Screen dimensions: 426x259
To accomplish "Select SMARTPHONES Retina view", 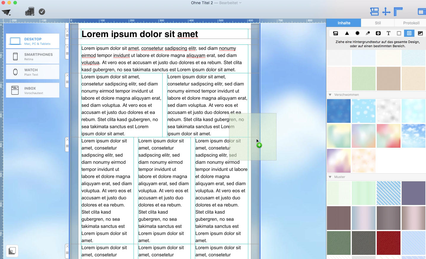I will coord(33,57).
